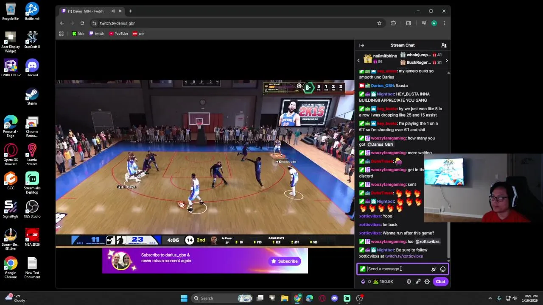The image size is (543, 305).
Task: Close the Darius_GBN Twitch tab
Action: point(120,11)
